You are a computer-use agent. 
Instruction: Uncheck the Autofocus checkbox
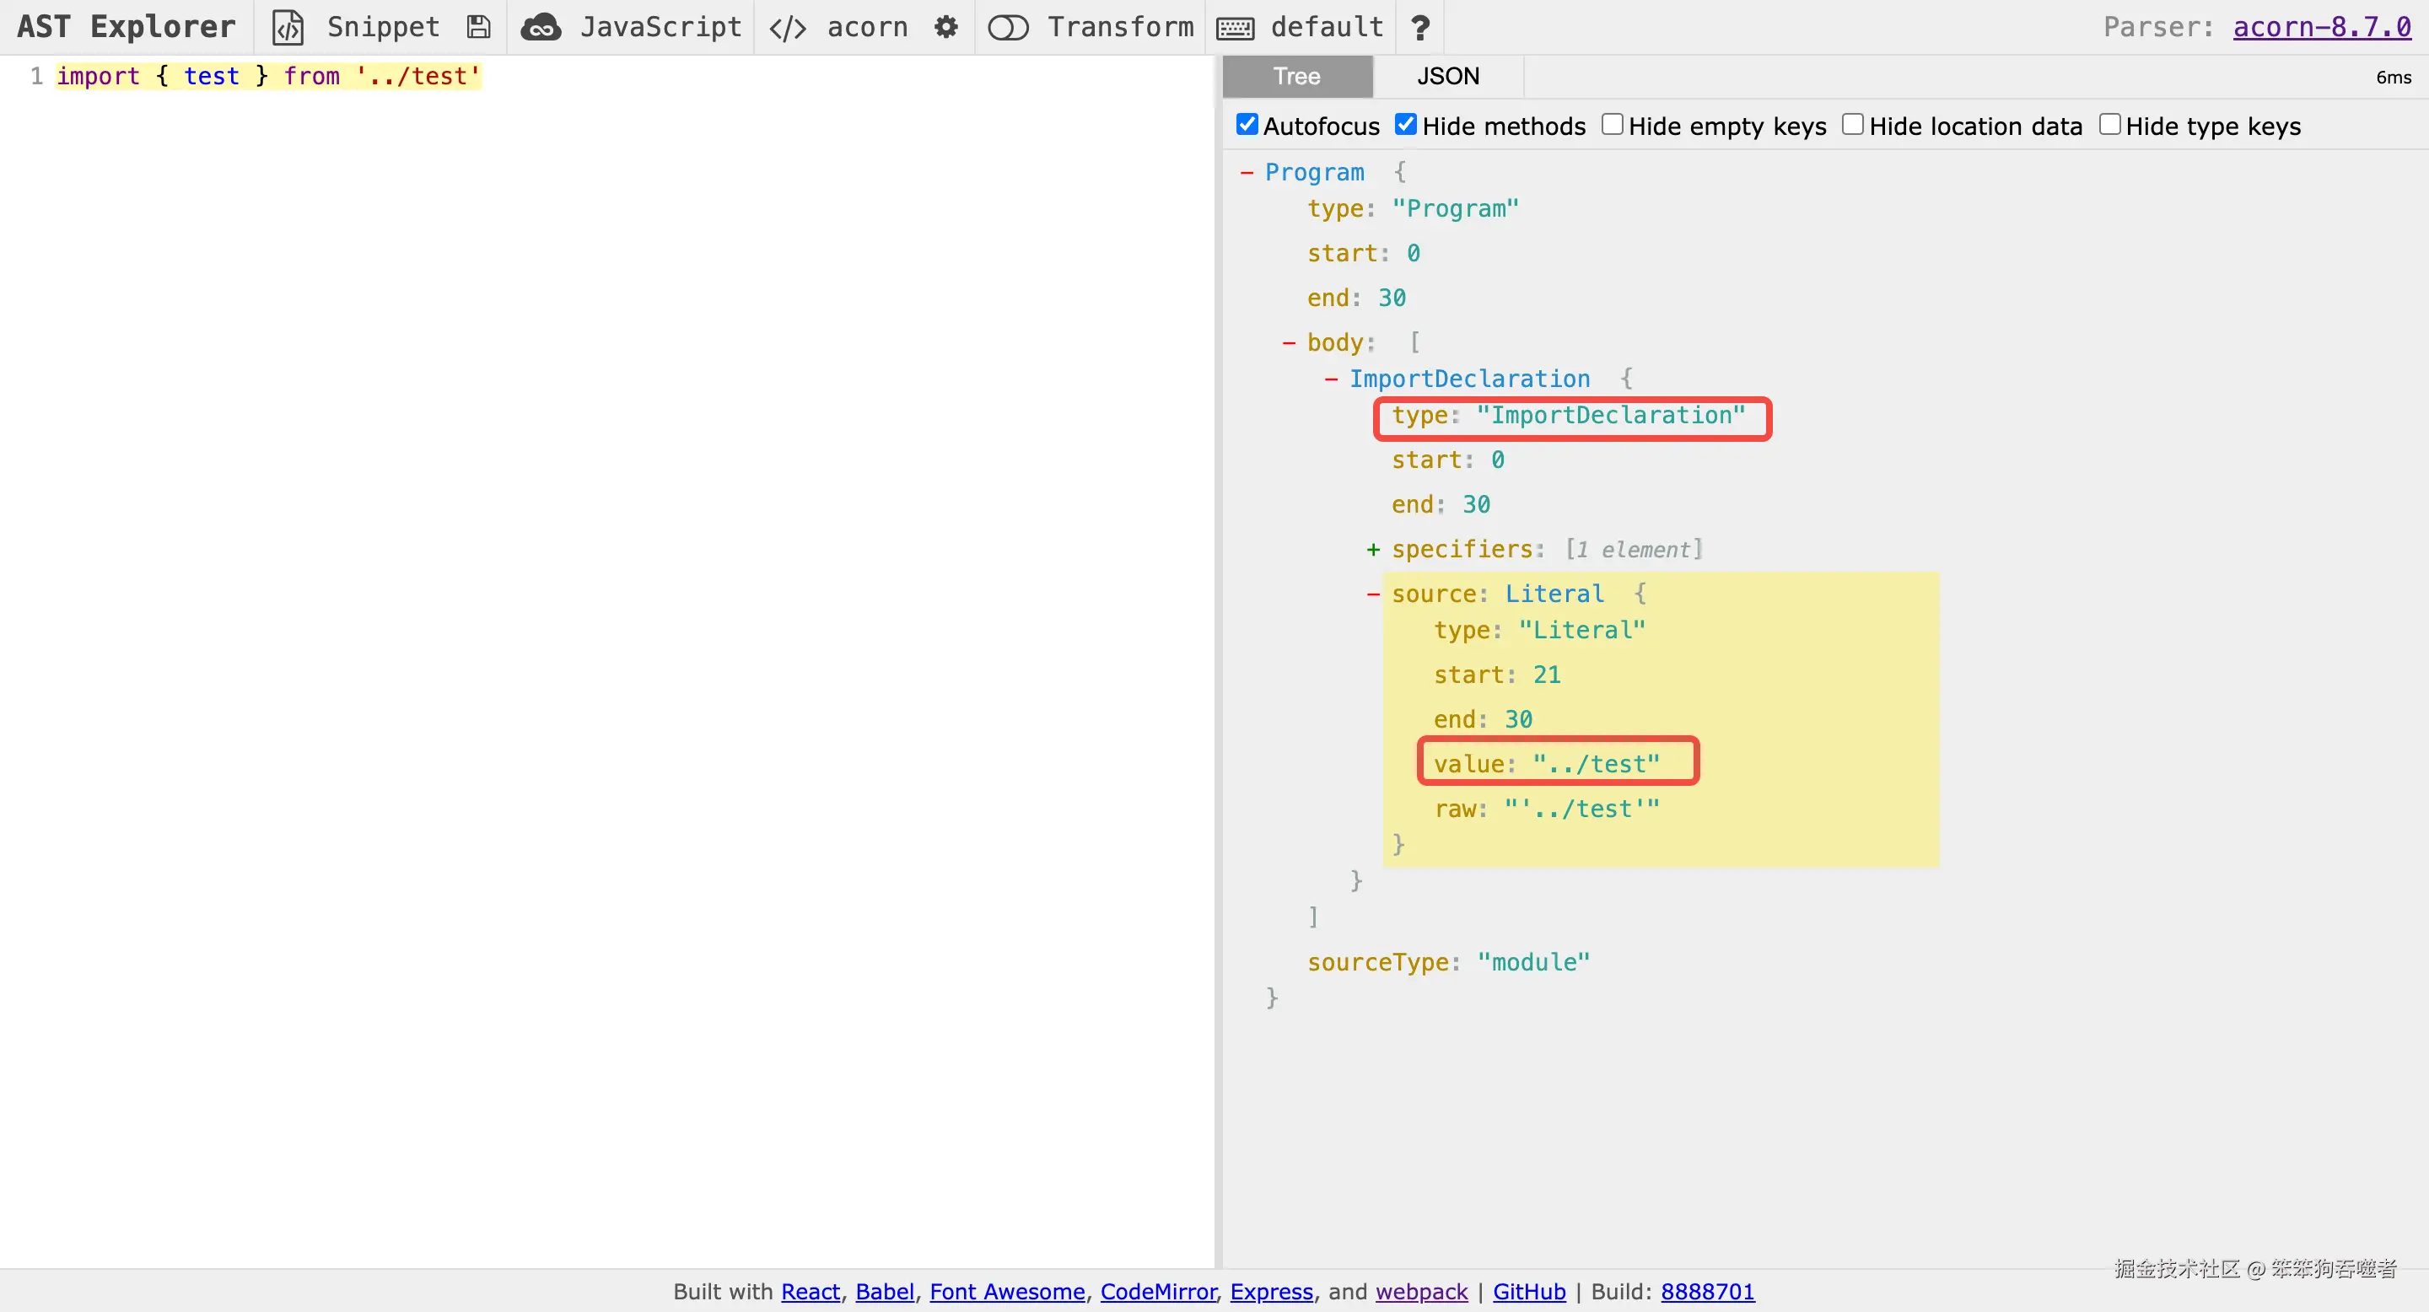(1247, 125)
